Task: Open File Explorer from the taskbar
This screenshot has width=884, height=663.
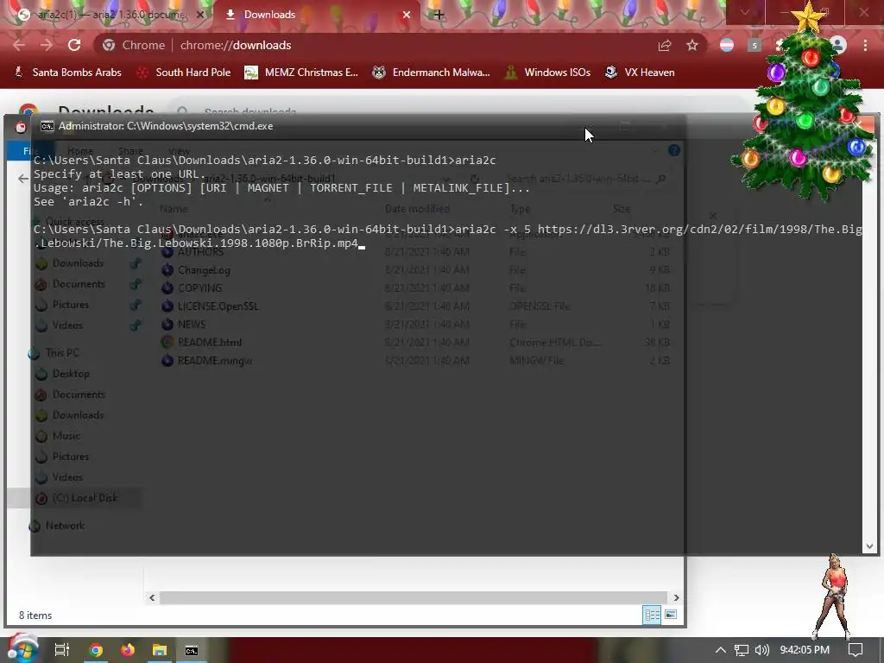Action: point(160,650)
